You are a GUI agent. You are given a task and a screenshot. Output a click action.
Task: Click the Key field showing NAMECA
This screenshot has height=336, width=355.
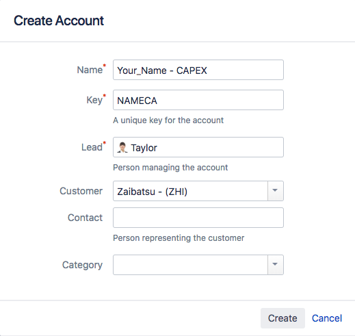[198, 100]
